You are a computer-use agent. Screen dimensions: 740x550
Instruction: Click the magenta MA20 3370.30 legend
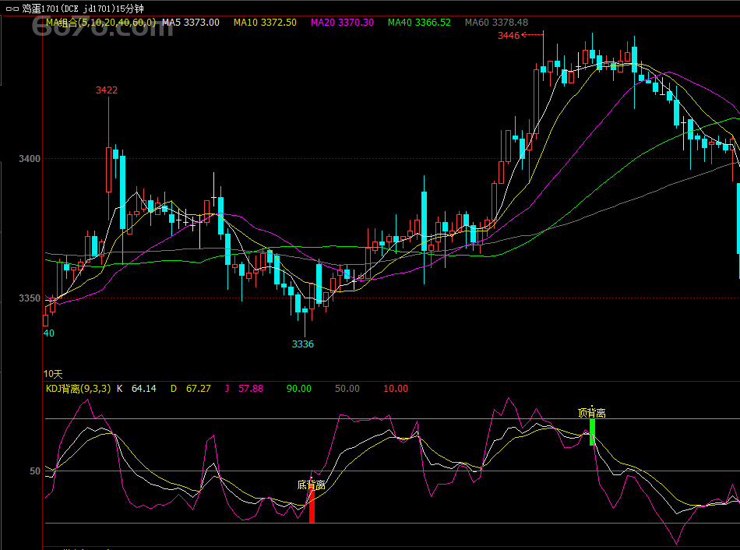[342, 23]
